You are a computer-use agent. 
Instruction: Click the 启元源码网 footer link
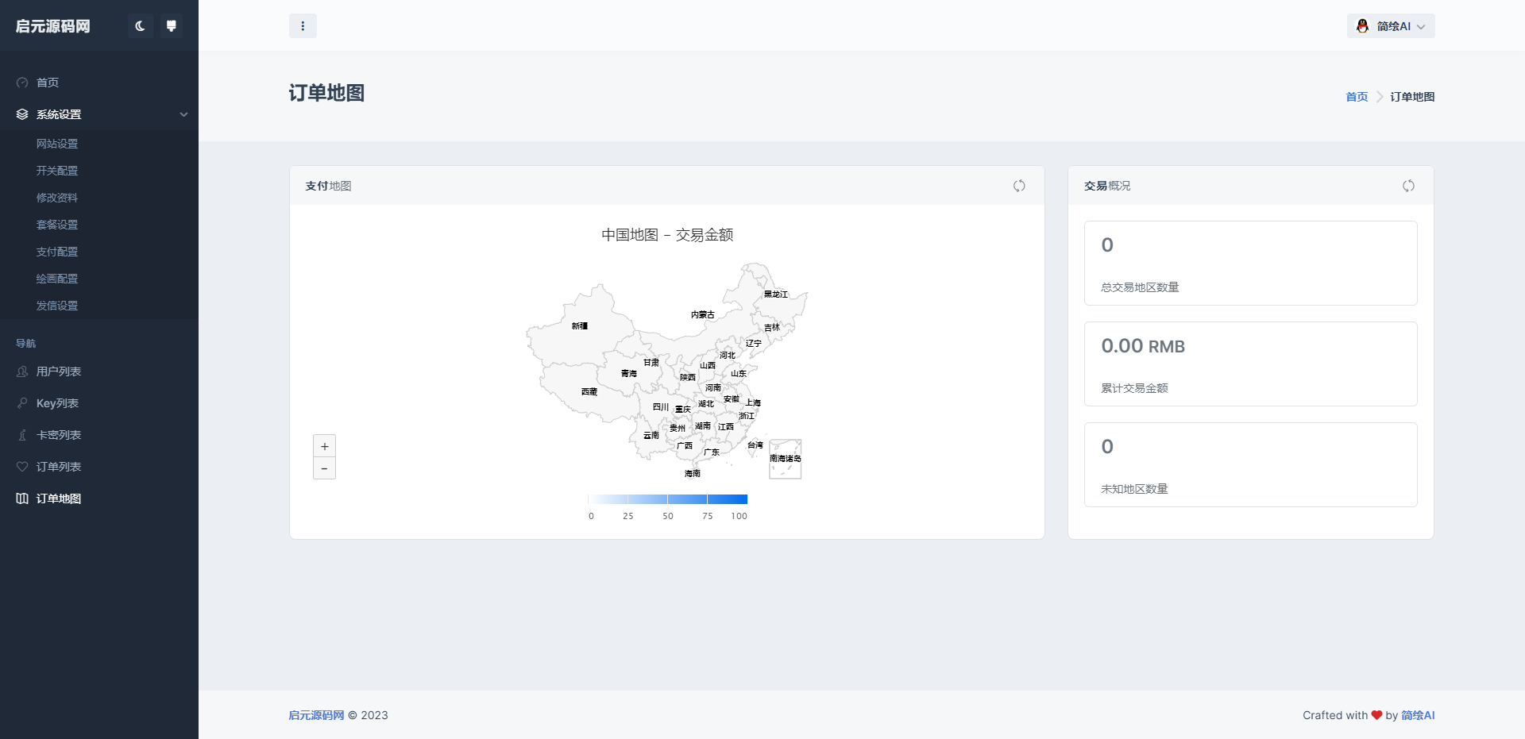click(x=316, y=715)
